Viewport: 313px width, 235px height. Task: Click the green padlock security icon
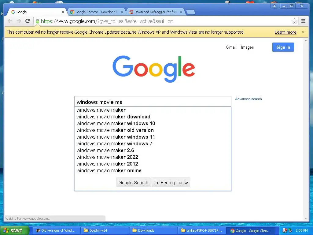tap(37, 21)
